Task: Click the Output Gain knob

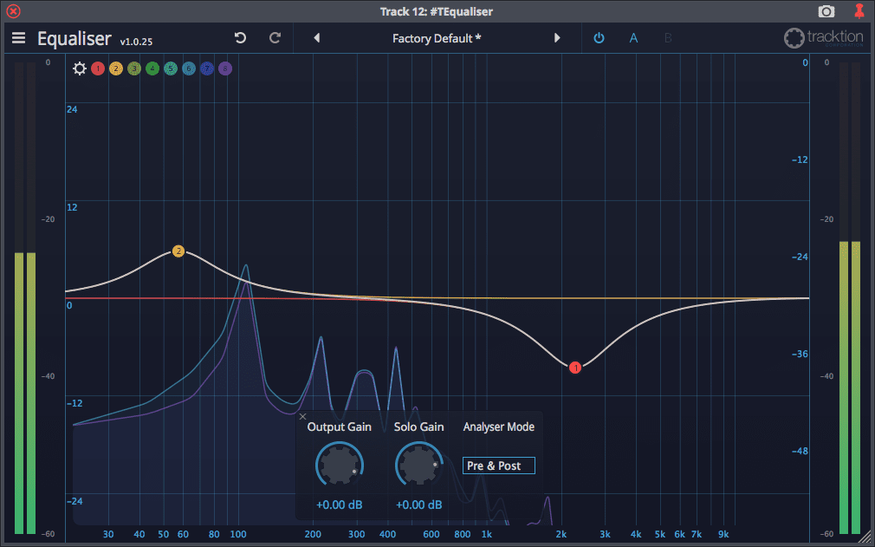Action: [339, 466]
